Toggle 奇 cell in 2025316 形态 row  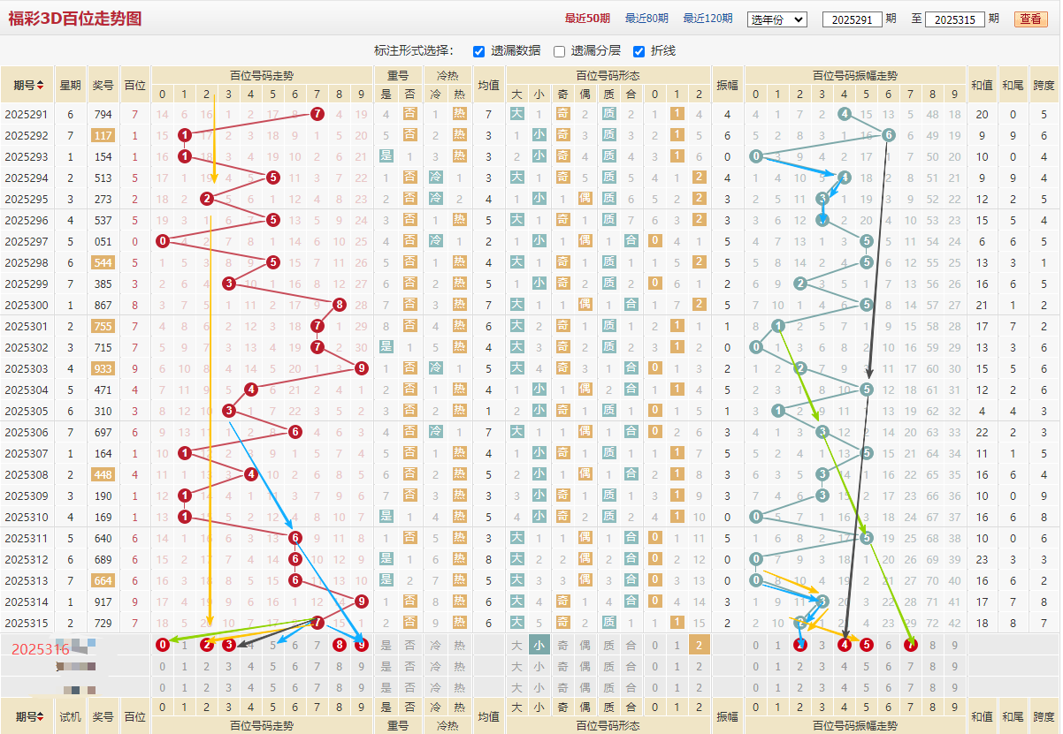click(562, 645)
